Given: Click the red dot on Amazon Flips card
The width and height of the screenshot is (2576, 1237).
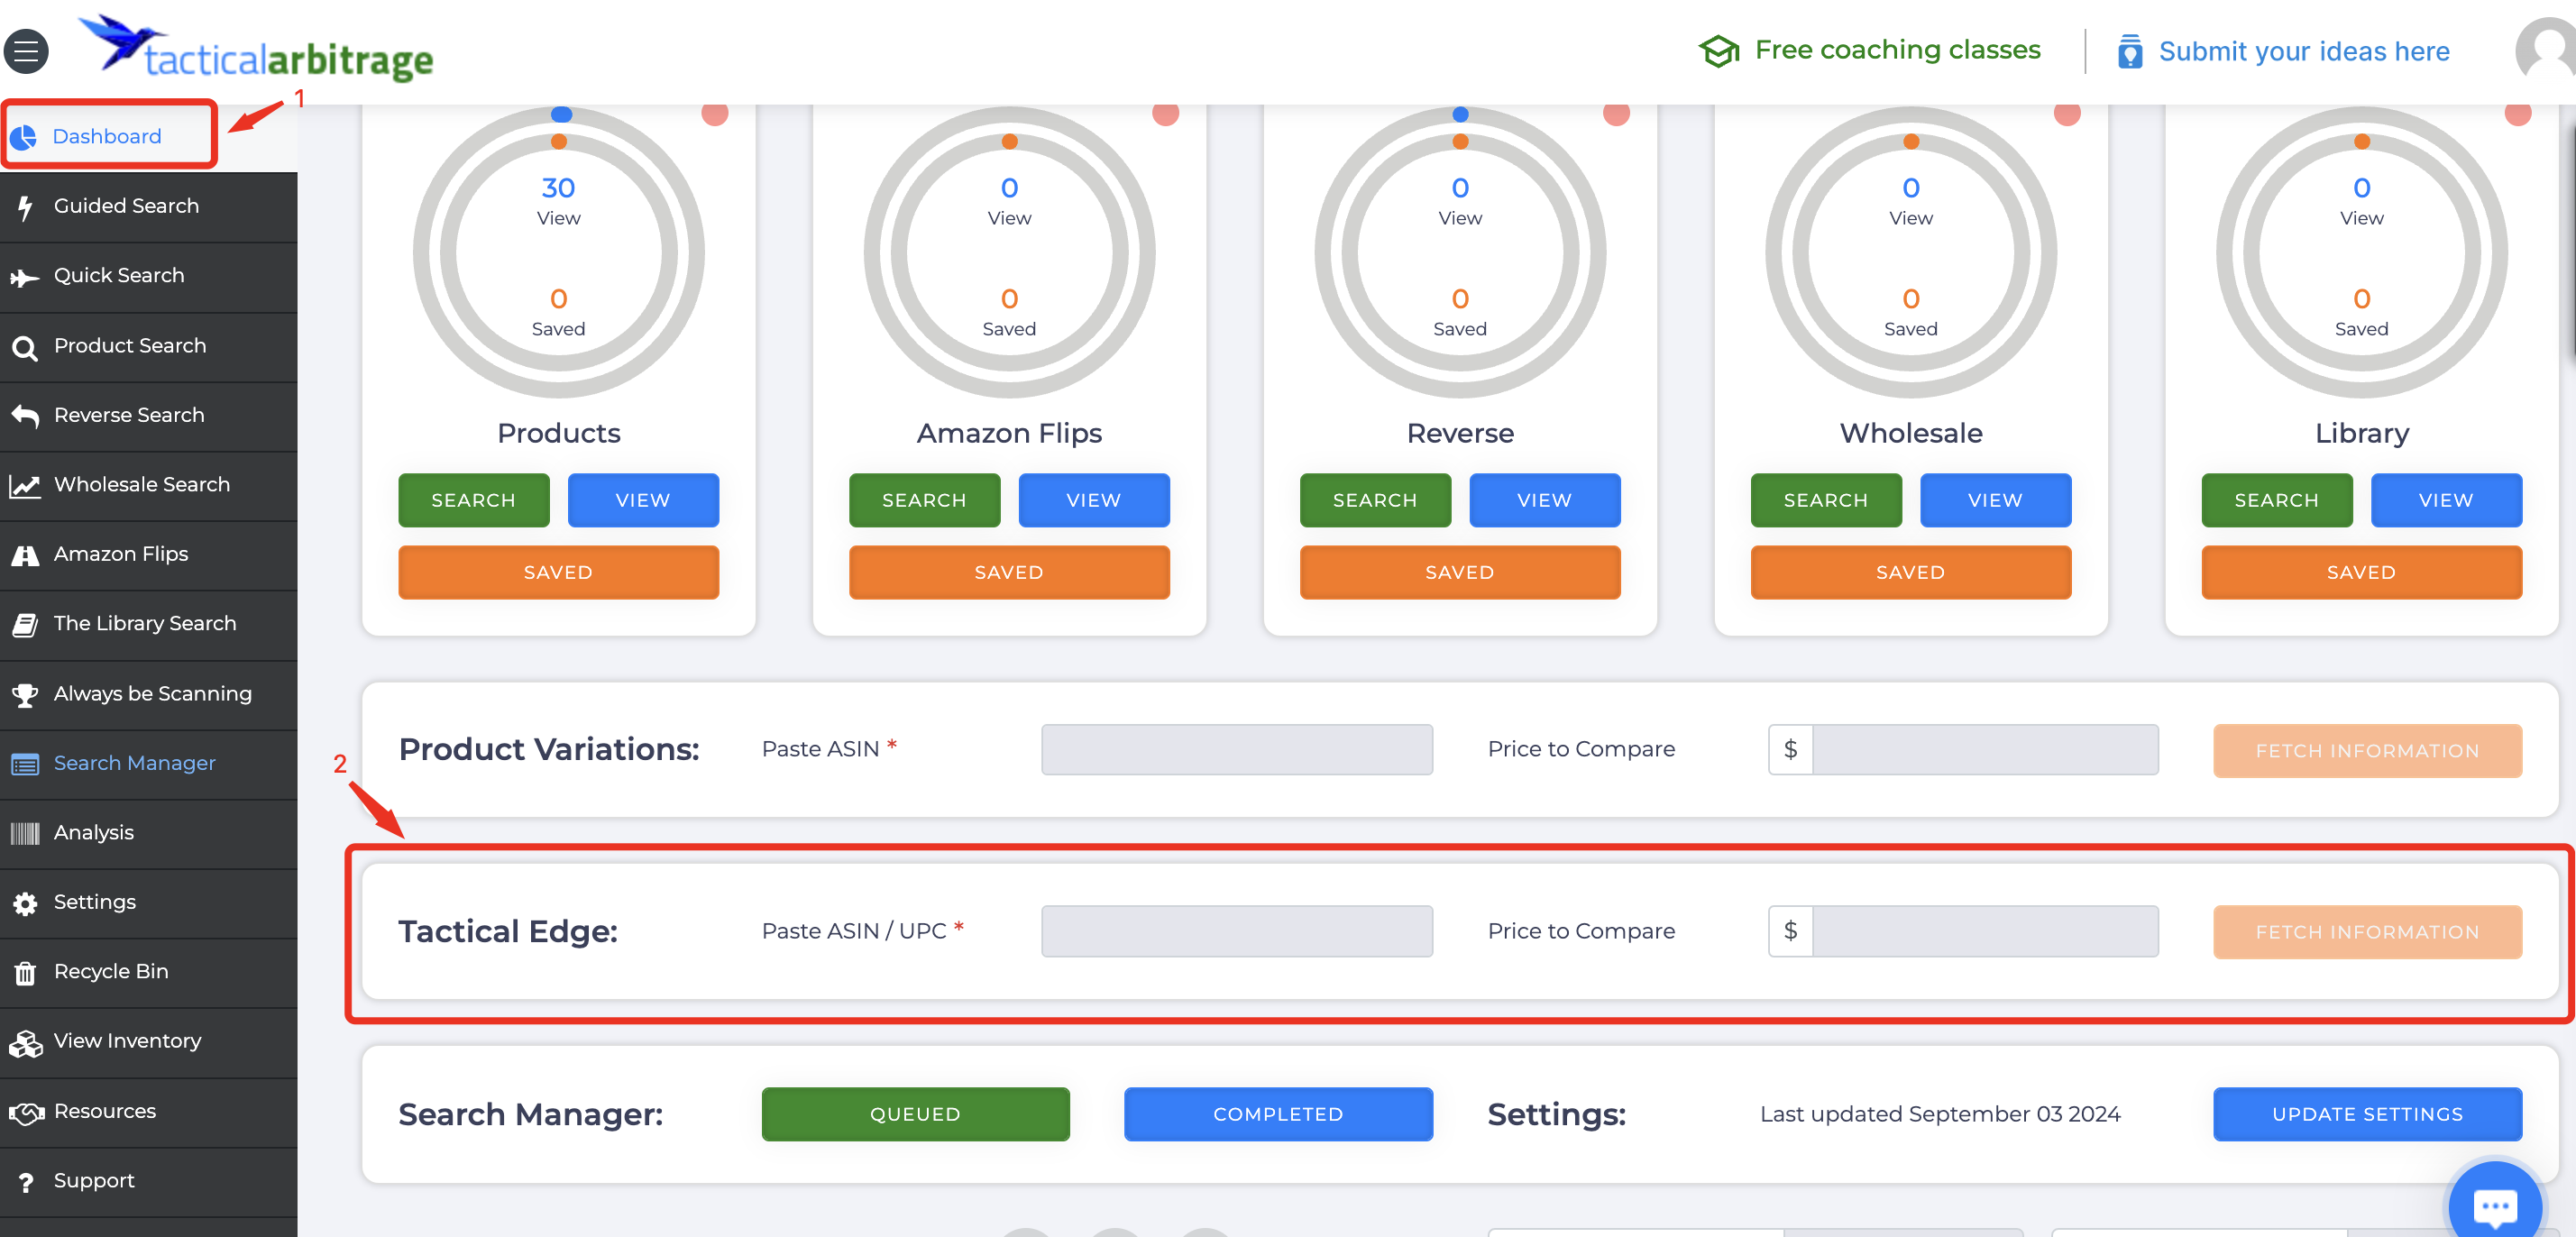Looking at the screenshot, I should tap(1166, 113).
